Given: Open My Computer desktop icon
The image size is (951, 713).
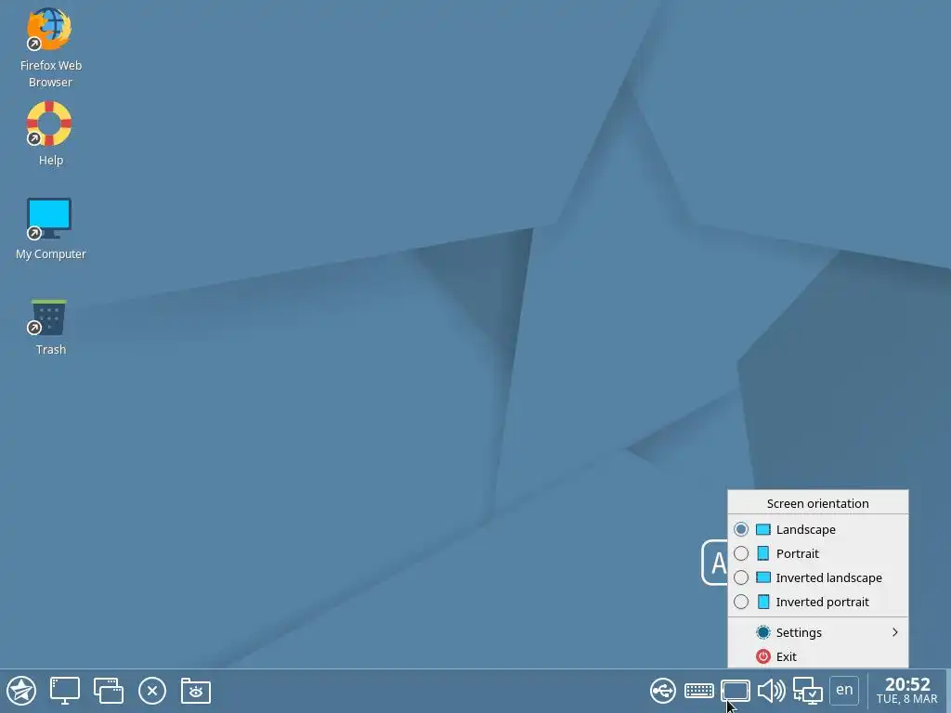Looking at the screenshot, I should 50,229.
